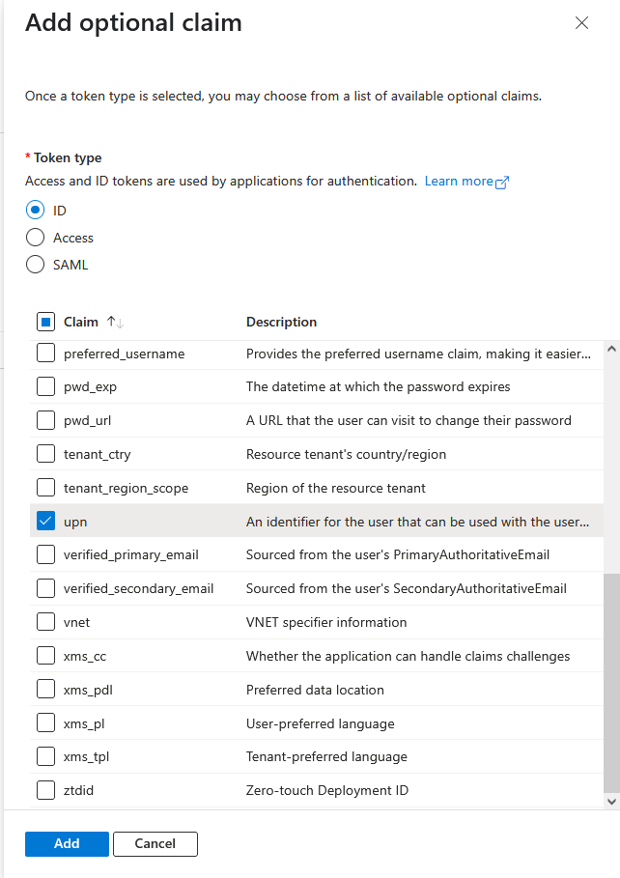
Task: Toggle the select-all Claim checkbox
Action: click(45, 322)
